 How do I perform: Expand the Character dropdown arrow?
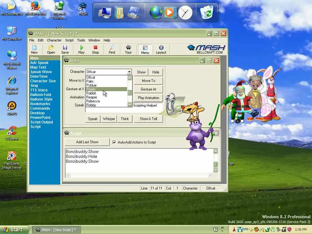[x=129, y=72]
